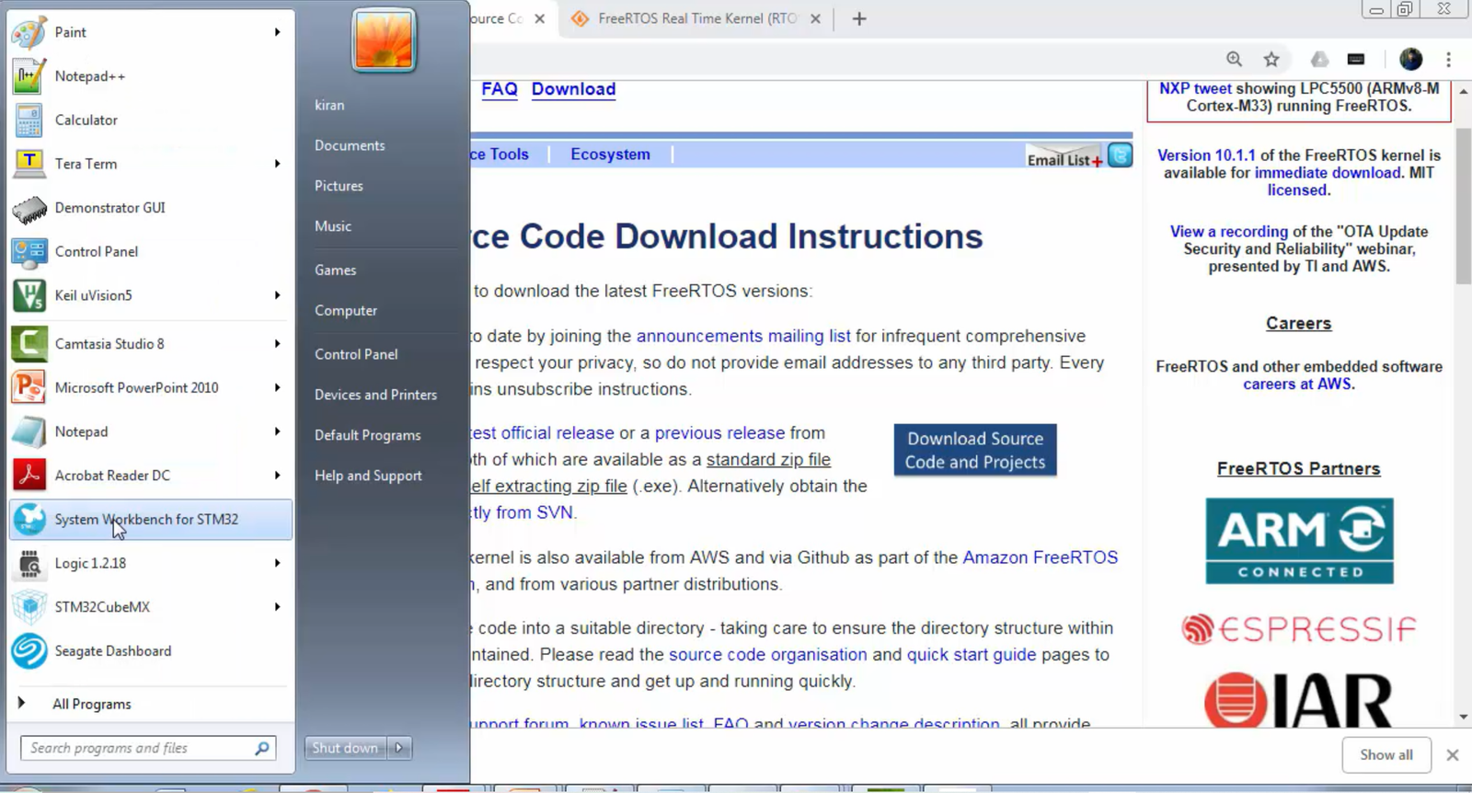Expand STM32CubeMX submenu arrow
The width and height of the screenshot is (1472, 793).
277,607
